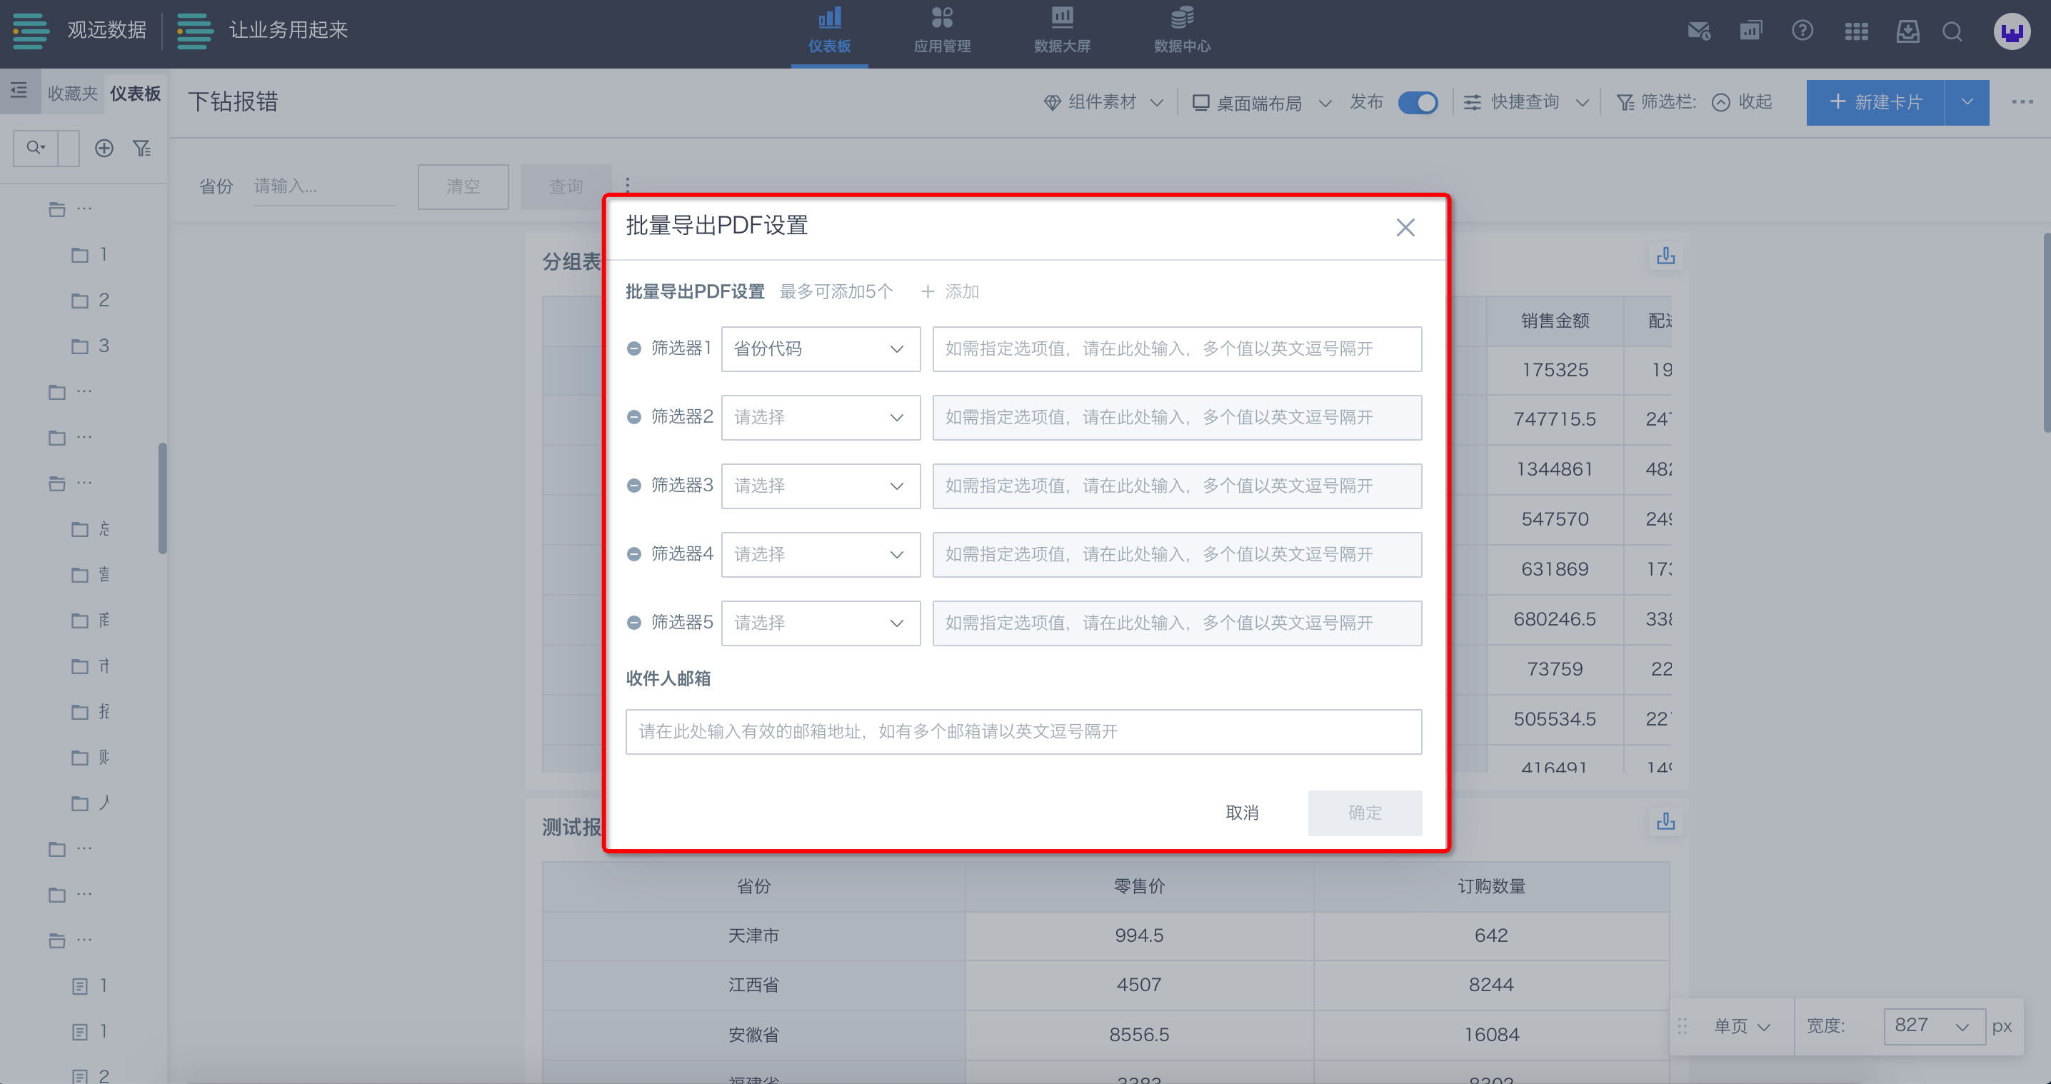The height and width of the screenshot is (1084, 2051).
Task: Click the help question mark icon
Action: coord(1802,31)
